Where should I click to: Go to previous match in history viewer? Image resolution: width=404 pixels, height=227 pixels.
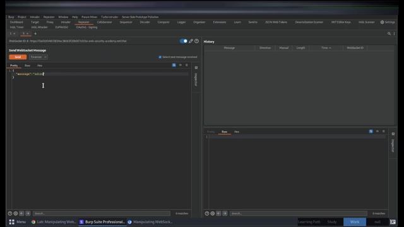coord(218,213)
